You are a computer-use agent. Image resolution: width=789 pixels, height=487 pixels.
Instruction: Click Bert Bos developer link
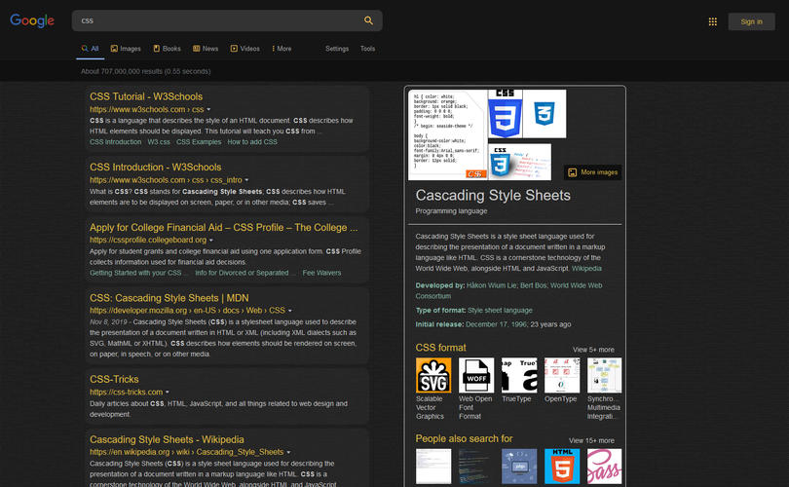point(533,285)
